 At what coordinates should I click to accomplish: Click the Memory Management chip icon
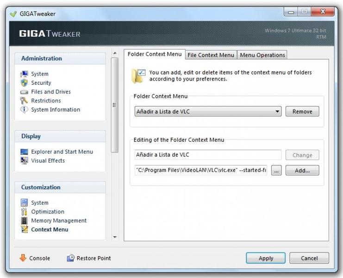tap(24, 221)
